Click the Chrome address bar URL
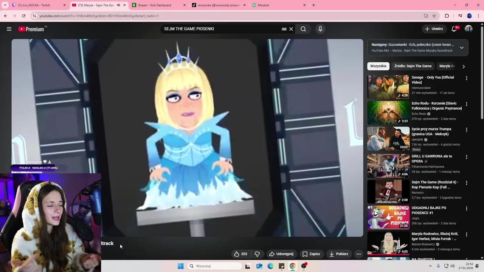 (99, 16)
